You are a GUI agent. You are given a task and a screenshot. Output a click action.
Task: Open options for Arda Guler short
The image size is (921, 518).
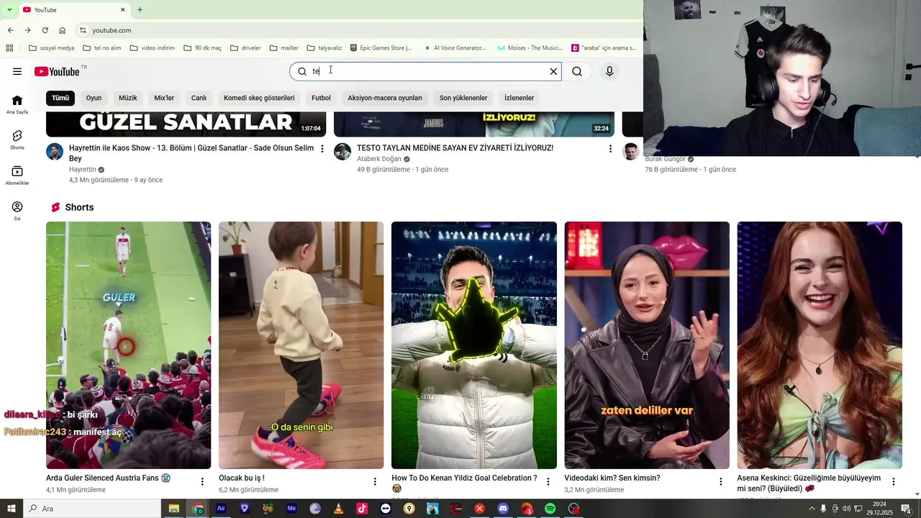pos(202,482)
